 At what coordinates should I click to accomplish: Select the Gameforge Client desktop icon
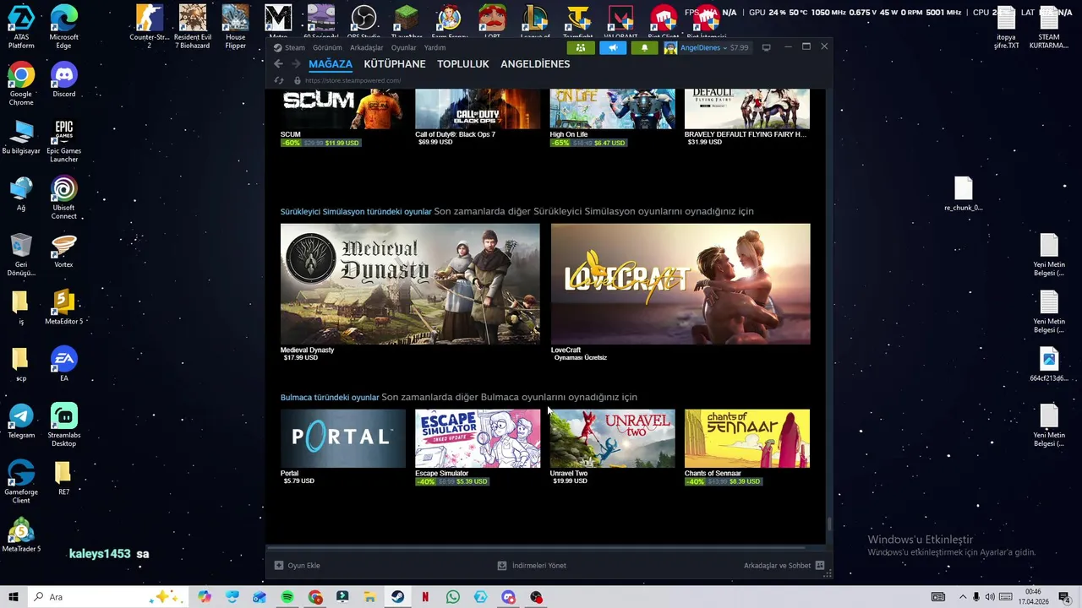[x=21, y=482]
